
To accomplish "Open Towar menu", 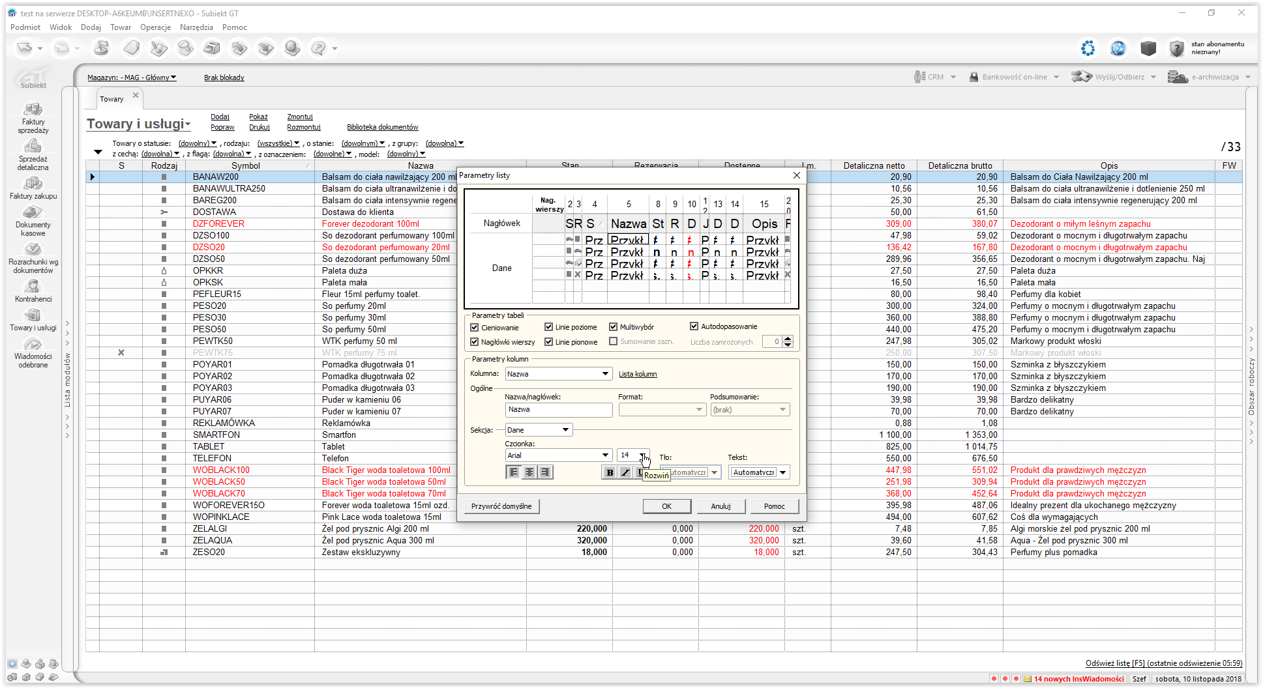I will pyautogui.click(x=121, y=27).
